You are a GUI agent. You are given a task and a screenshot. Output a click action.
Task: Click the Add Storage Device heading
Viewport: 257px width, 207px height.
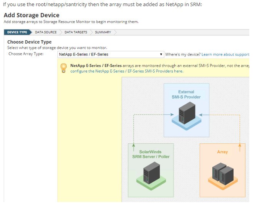32,15
